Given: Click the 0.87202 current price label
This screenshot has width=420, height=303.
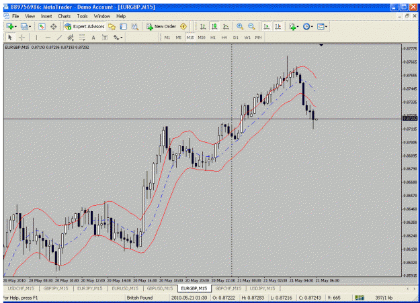Looking at the screenshot, I should click(x=410, y=118).
